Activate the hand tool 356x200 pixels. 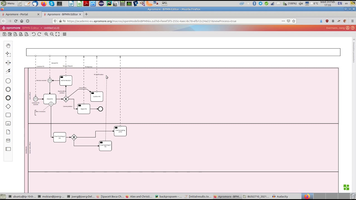click(x=8, y=46)
